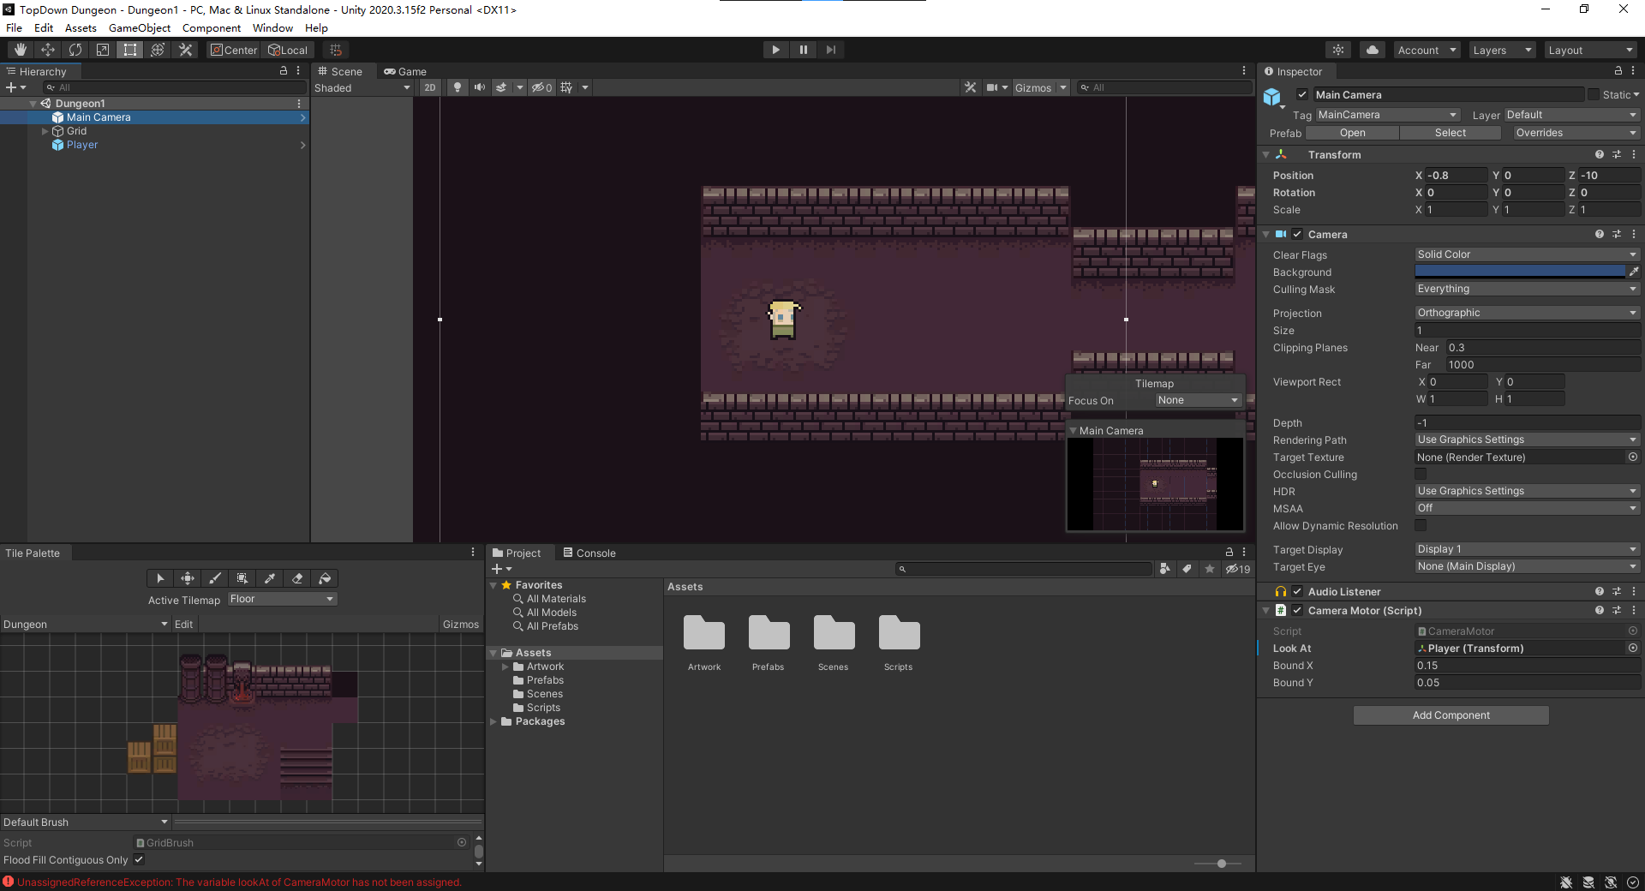Uncheck Flood Fill Contiguous Only
Viewport: 1645px width, 891px height.
(x=139, y=859)
